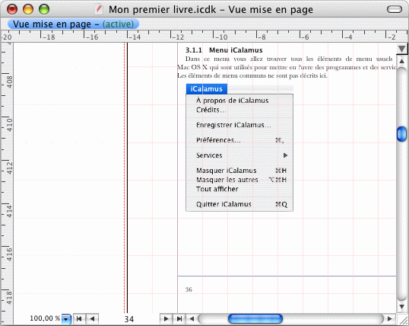Click 'Masquer iCalamus' entry
This screenshot has width=409, height=326.
pos(227,171)
